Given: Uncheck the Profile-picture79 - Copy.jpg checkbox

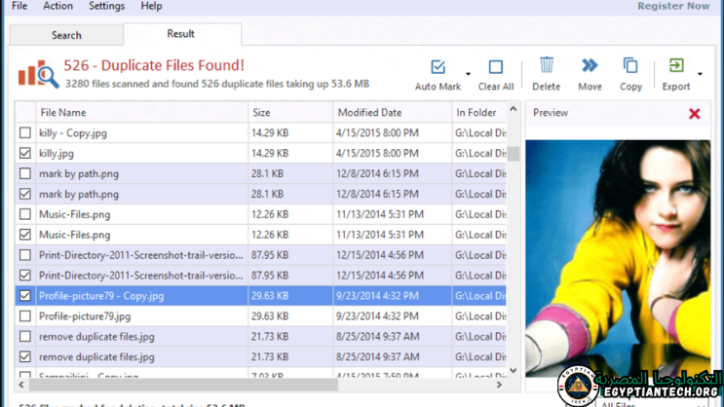Looking at the screenshot, I should [x=25, y=296].
